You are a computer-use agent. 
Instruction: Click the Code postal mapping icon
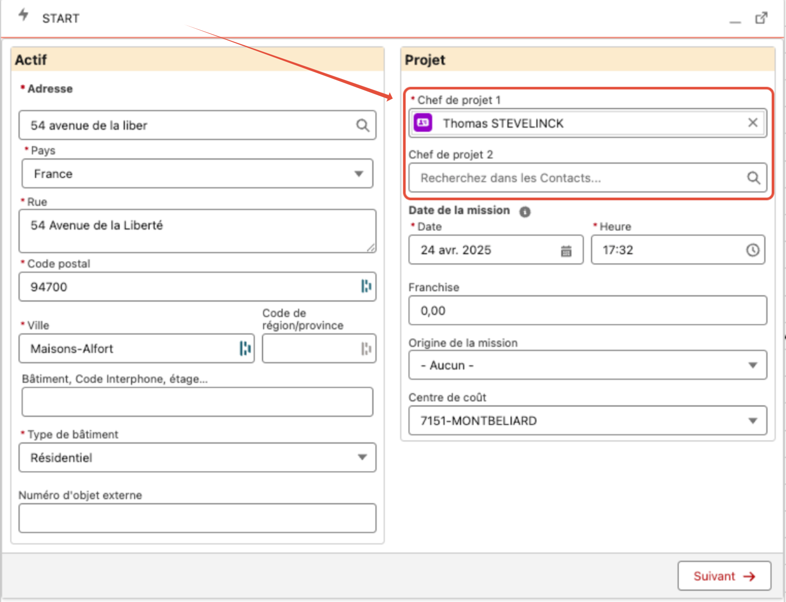coord(366,286)
